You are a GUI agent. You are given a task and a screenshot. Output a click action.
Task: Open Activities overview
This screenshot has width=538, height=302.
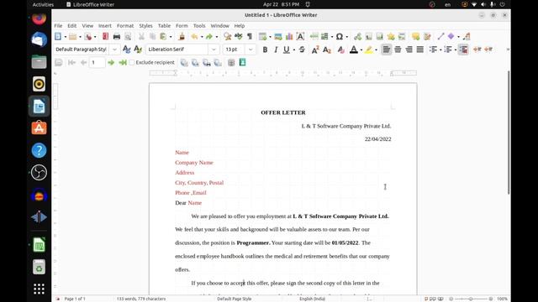click(x=43, y=4)
